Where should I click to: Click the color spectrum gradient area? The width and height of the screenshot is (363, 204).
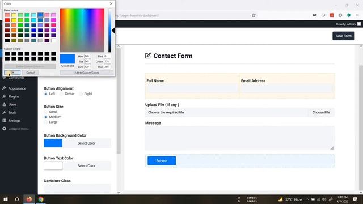click(x=82, y=30)
